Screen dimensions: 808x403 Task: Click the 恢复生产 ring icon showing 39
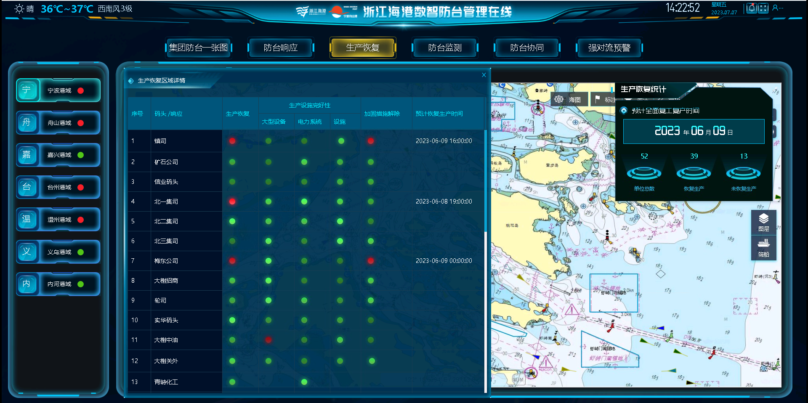tap(694, 173)
